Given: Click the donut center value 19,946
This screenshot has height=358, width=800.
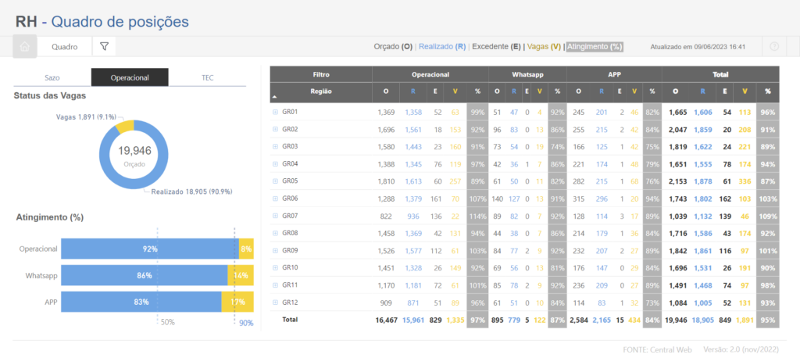Looking at the screenshot, I should pyautogui.click(x=134, y=151).
